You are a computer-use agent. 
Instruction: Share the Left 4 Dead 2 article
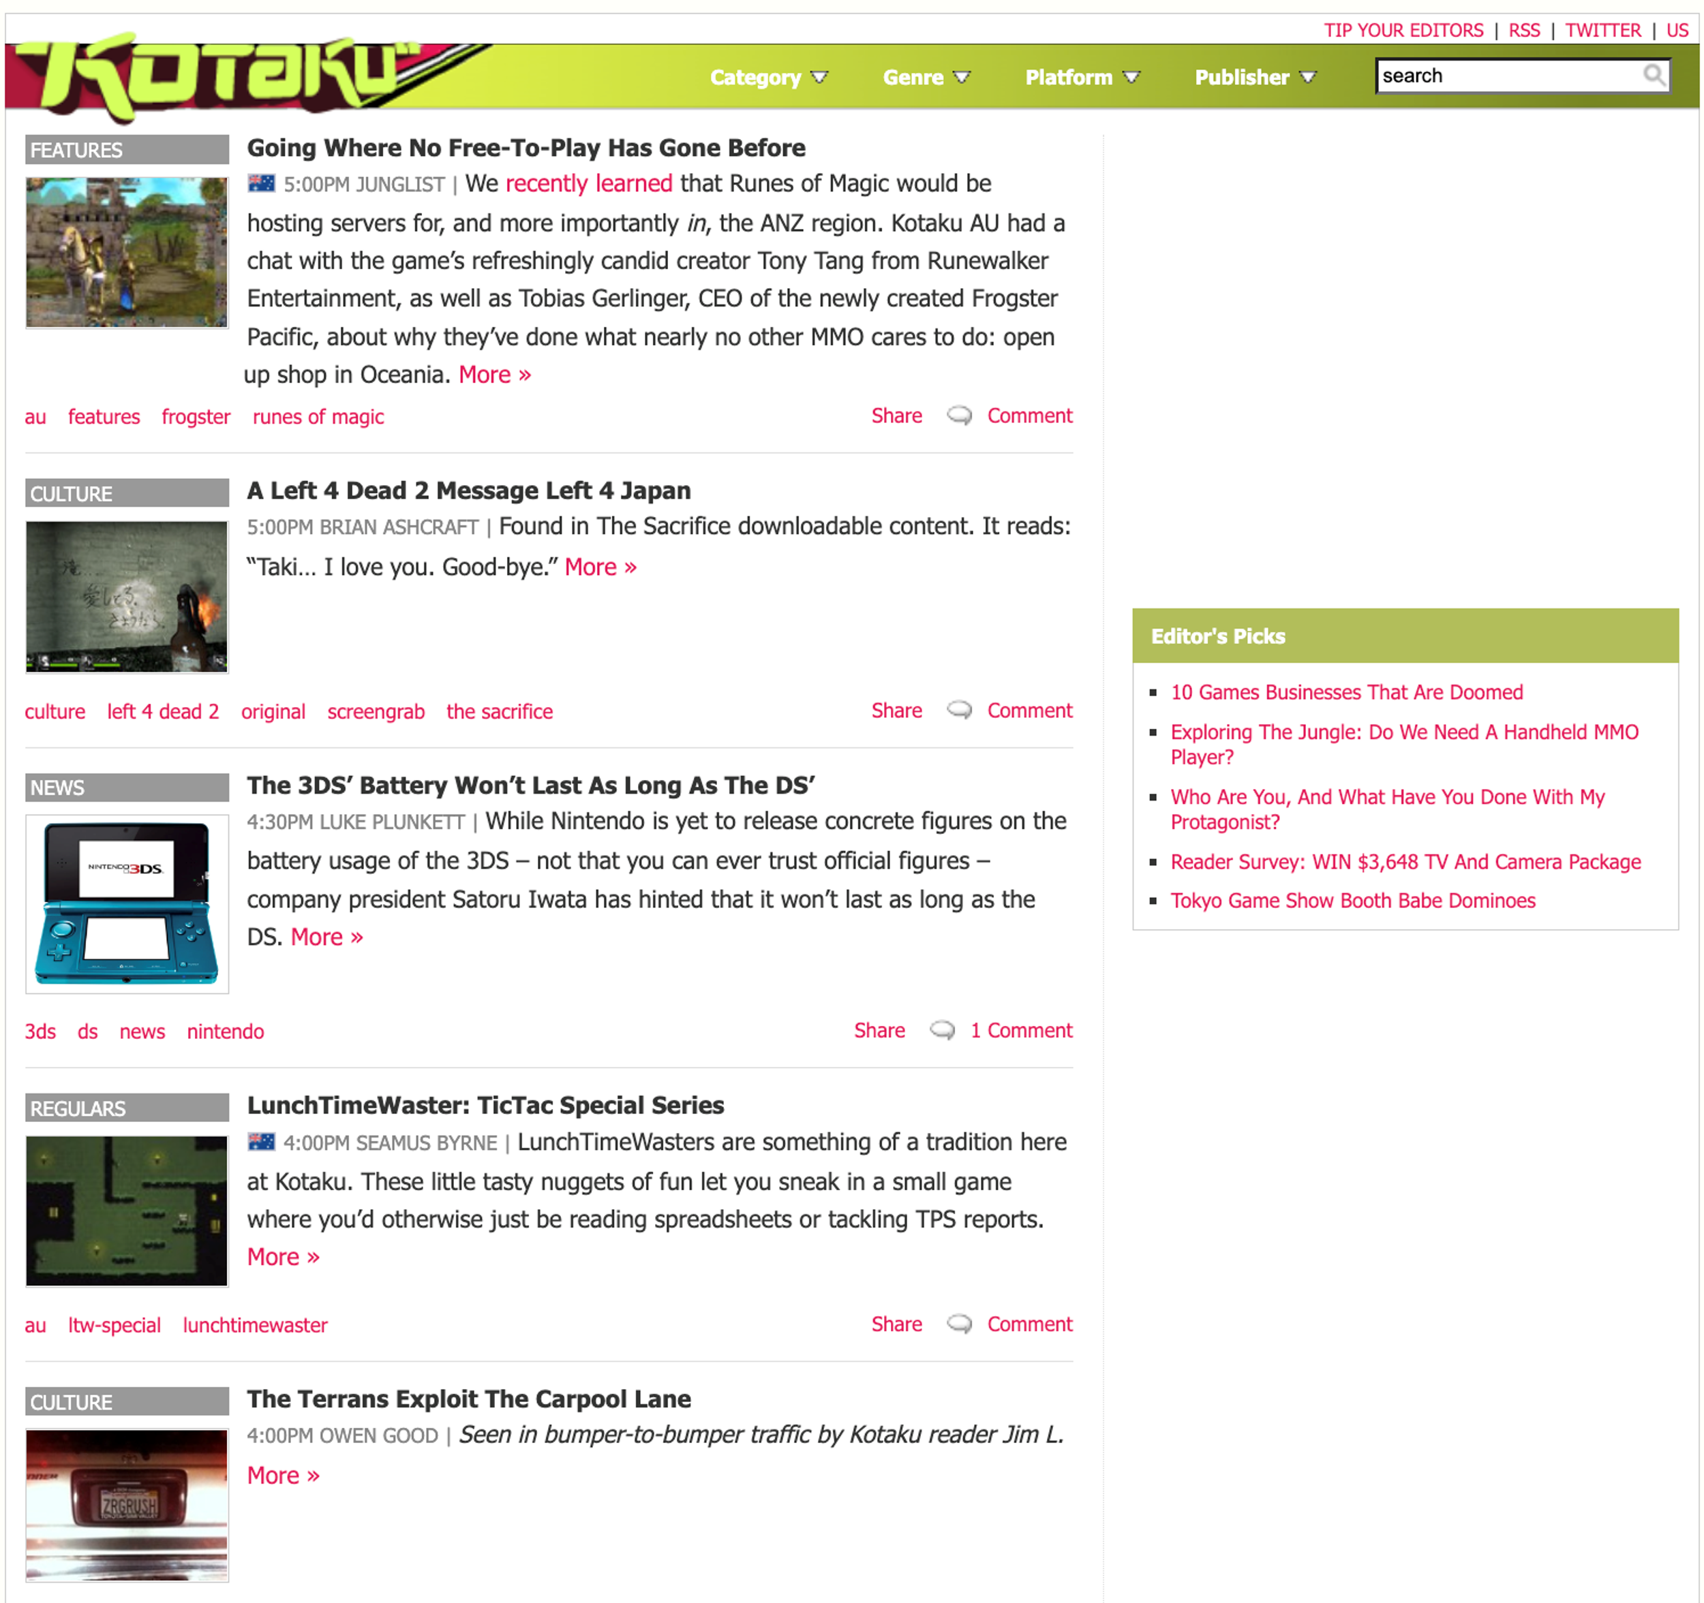pos(896,711)
